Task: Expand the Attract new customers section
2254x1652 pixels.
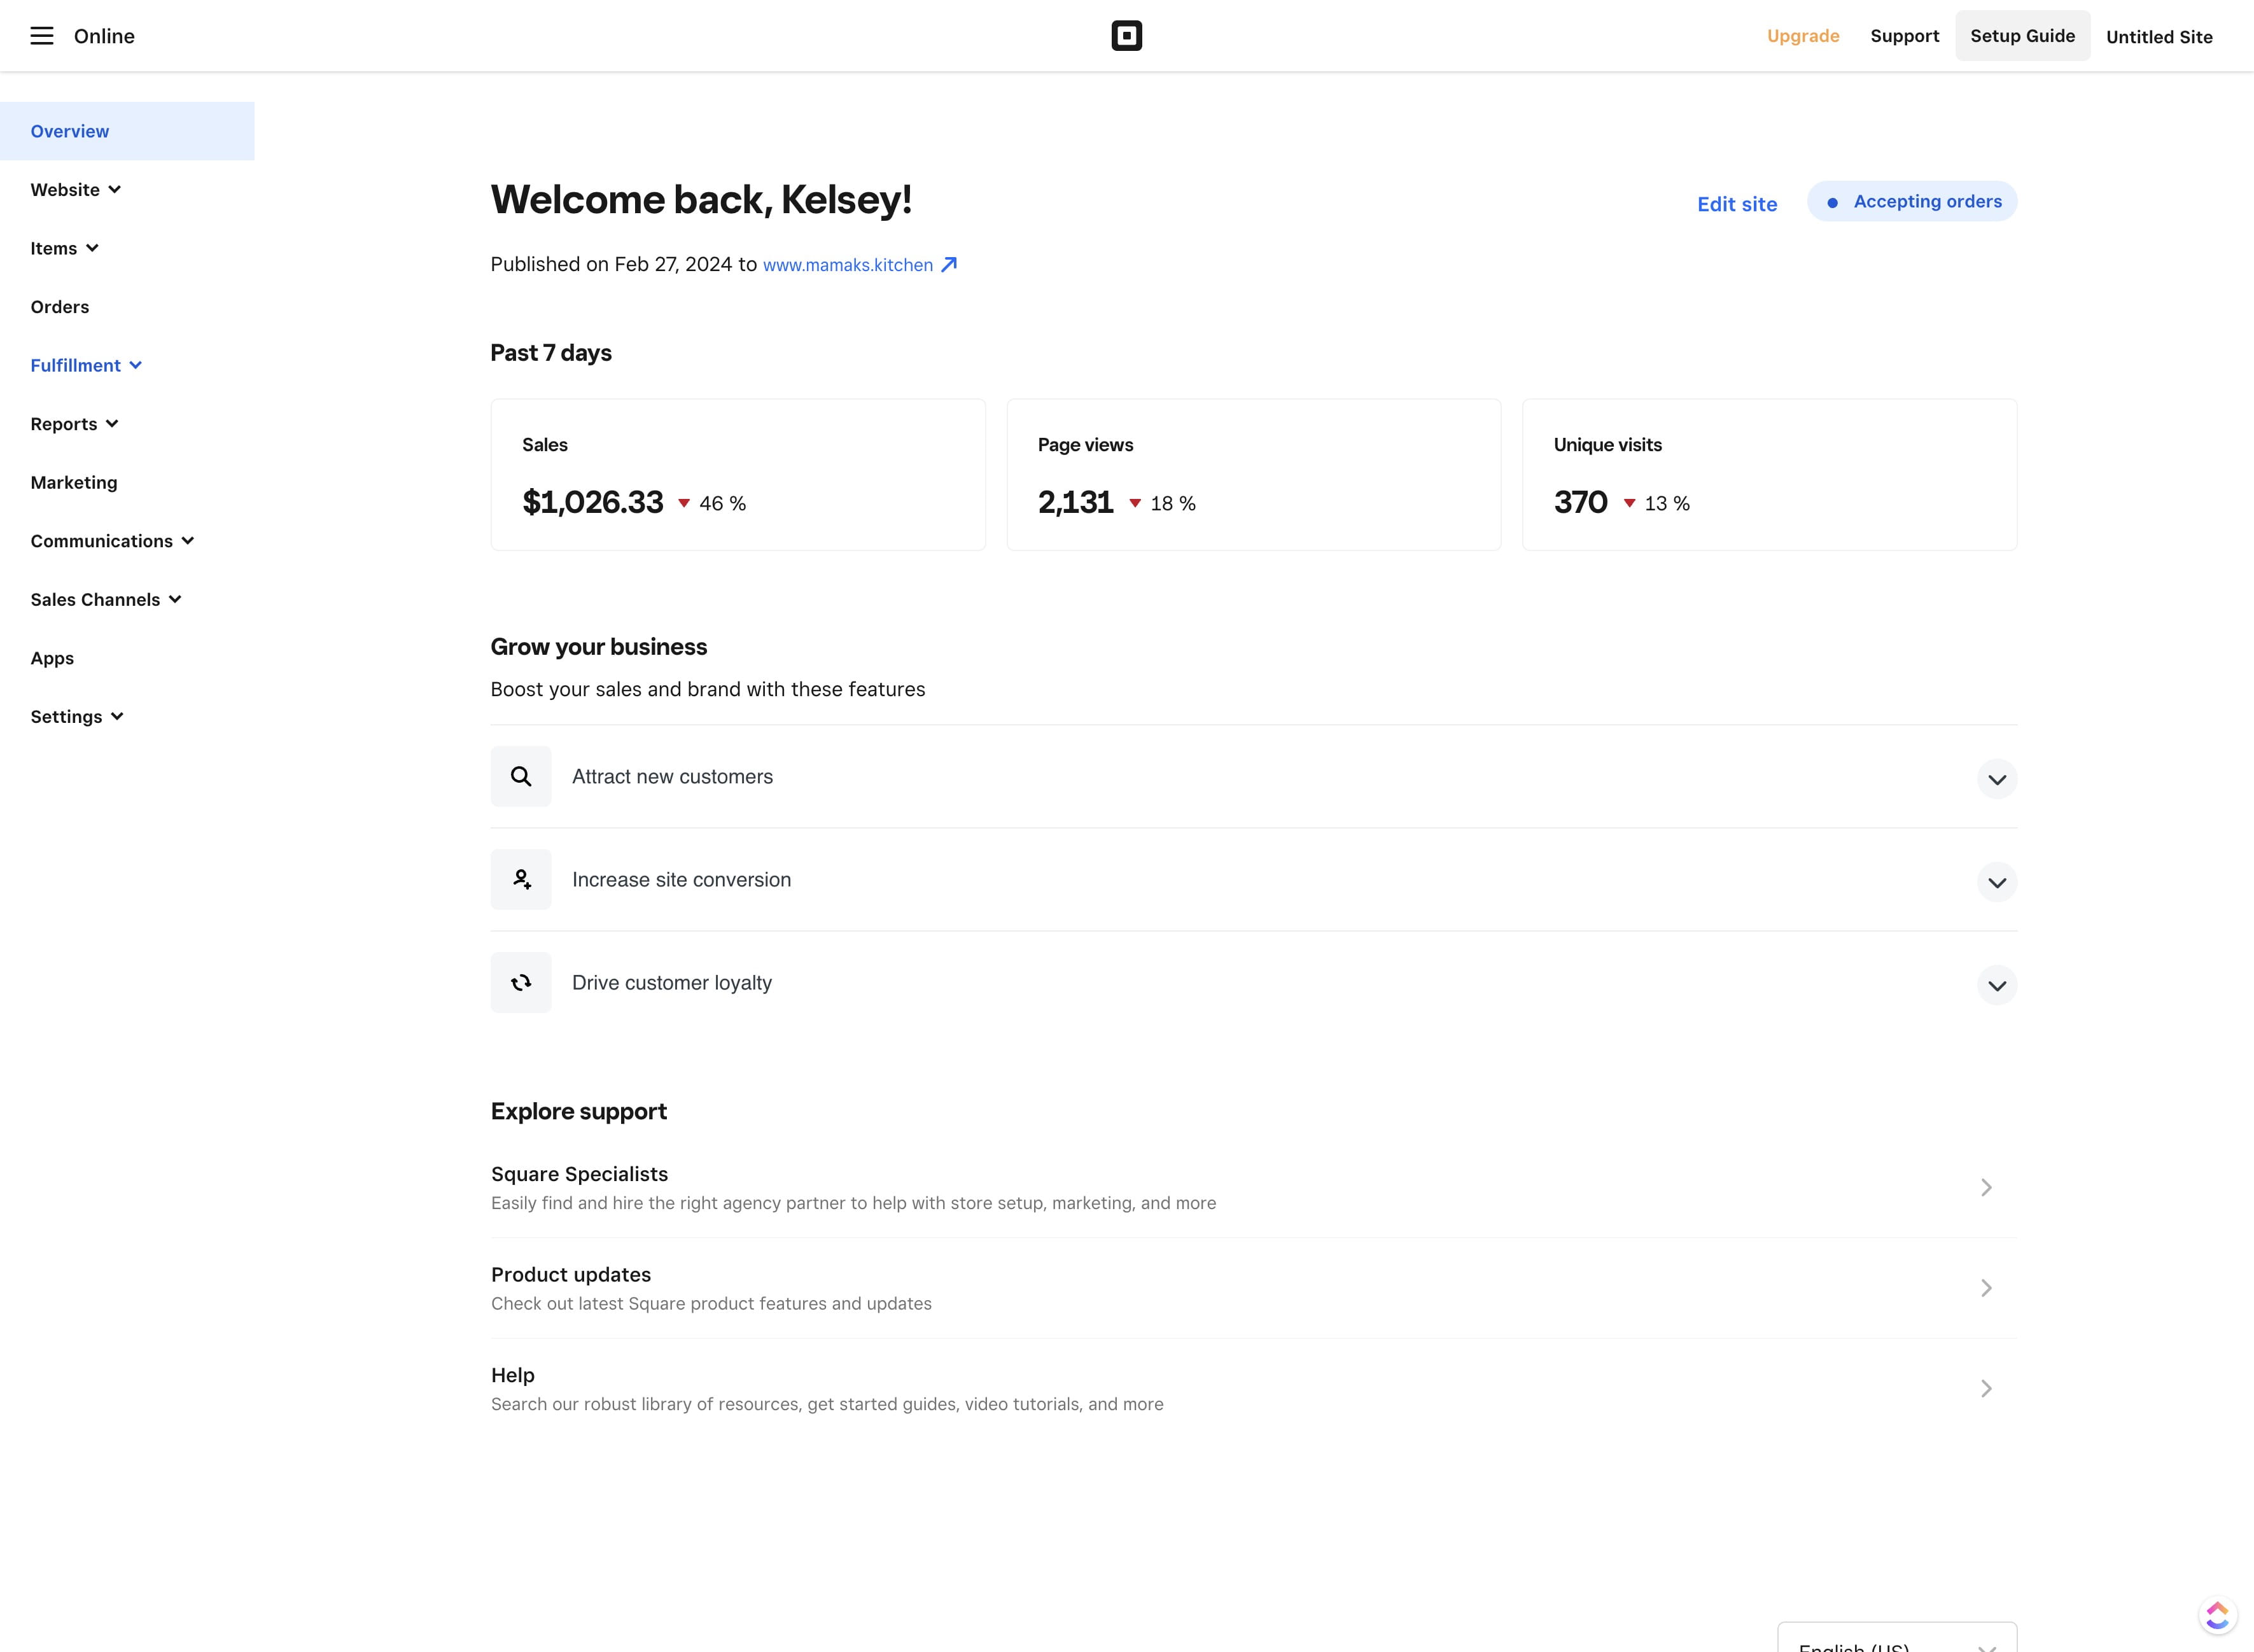Action: pyautogui.click(x=1996, y=779)
